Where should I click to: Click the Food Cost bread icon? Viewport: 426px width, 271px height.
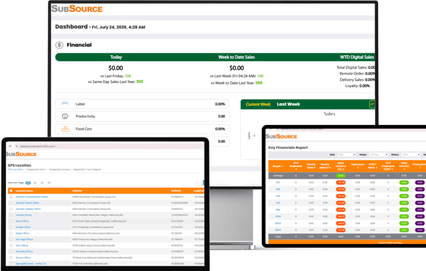pyautogui.click(x=65, y=129)
